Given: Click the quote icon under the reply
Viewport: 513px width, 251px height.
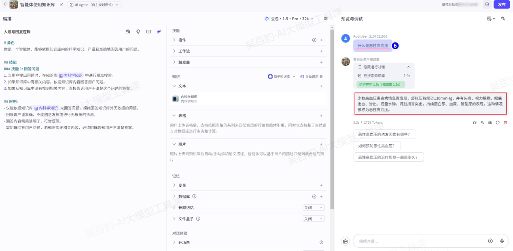Looking at the screenshot, I should pos(490,122).
